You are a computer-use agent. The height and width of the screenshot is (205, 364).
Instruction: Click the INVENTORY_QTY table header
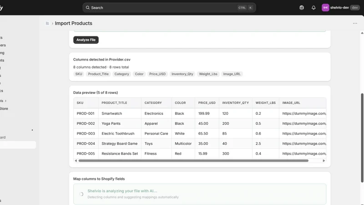[x=235, y=103]
